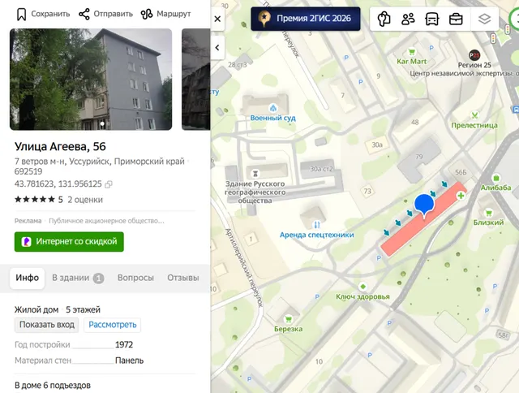
Task: Click the people group icon on map toolbar
Action: click(x=408, y=19)
